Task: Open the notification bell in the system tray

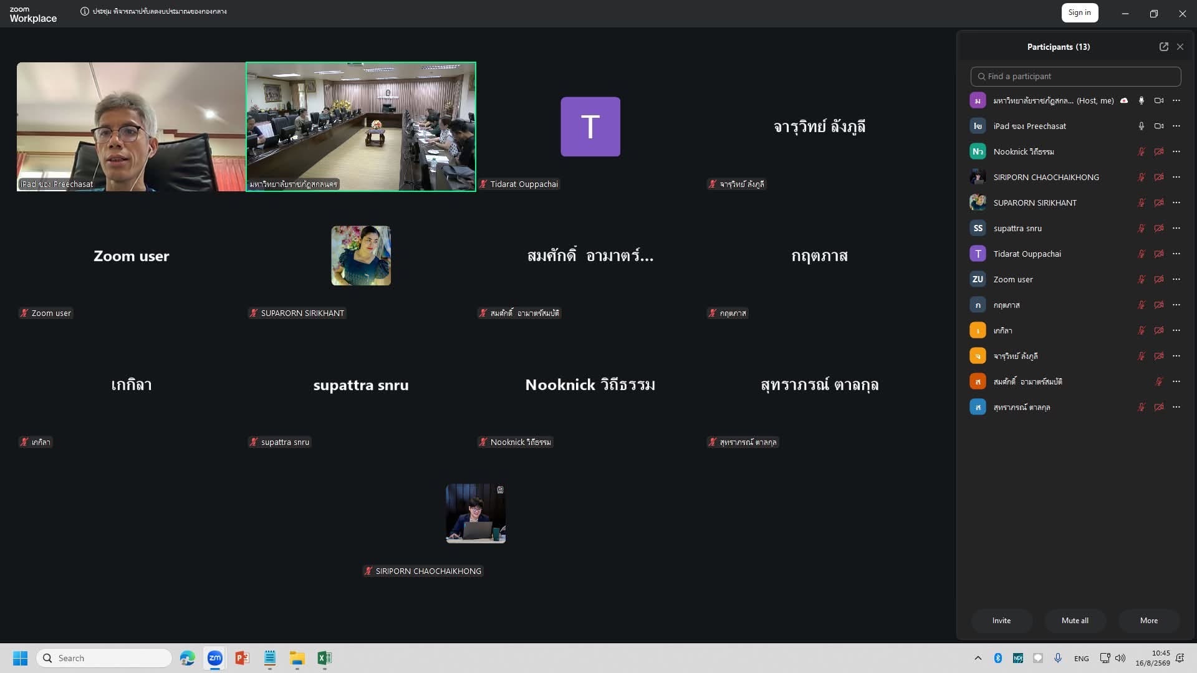Action: point(1180,658)
